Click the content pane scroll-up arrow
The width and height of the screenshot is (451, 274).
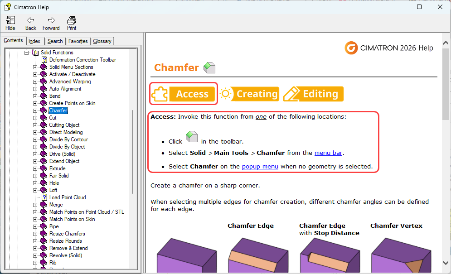click(x=446, y=43)
